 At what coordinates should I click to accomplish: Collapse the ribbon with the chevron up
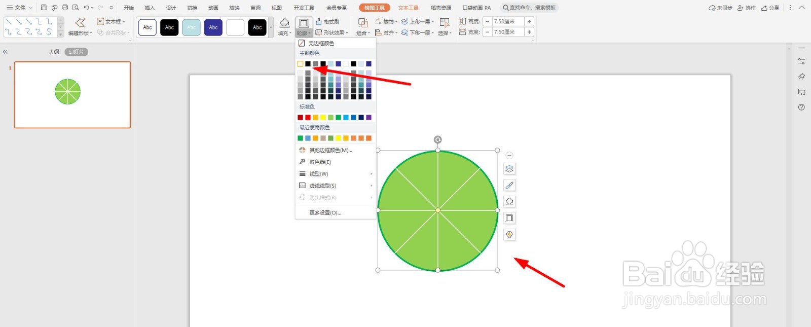801,8
